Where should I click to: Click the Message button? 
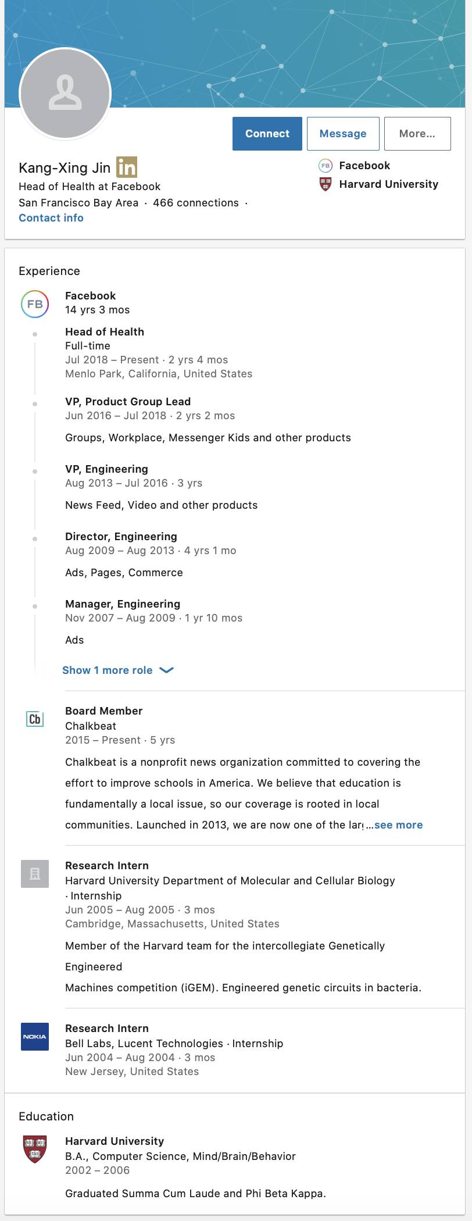point(343,134)
